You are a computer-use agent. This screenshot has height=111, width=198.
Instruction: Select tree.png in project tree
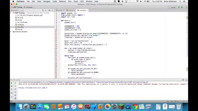click(20, 27)
